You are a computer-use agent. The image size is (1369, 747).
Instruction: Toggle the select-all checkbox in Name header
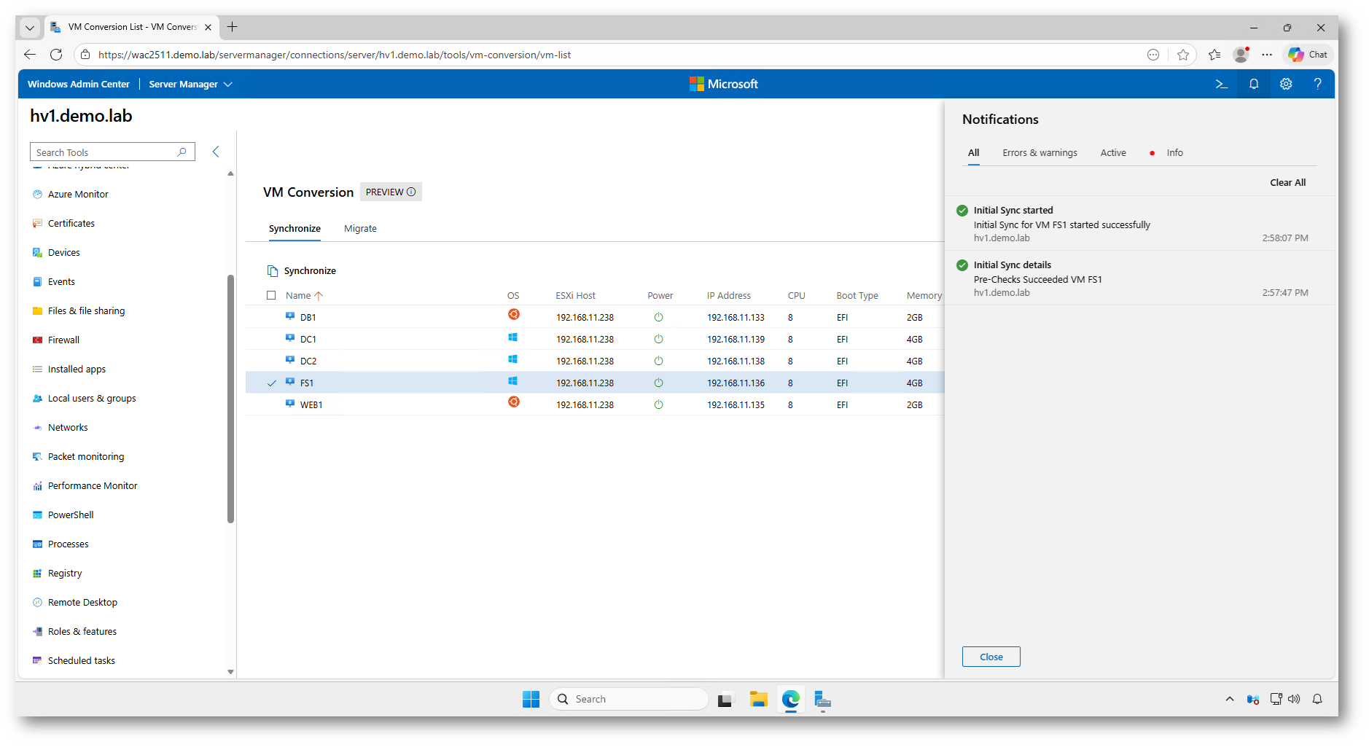(271, 295)
